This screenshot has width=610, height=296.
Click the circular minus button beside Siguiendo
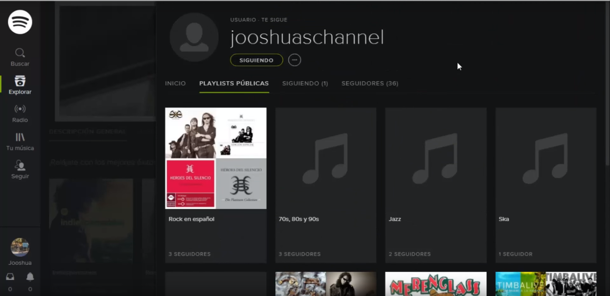tap(295, 60)
